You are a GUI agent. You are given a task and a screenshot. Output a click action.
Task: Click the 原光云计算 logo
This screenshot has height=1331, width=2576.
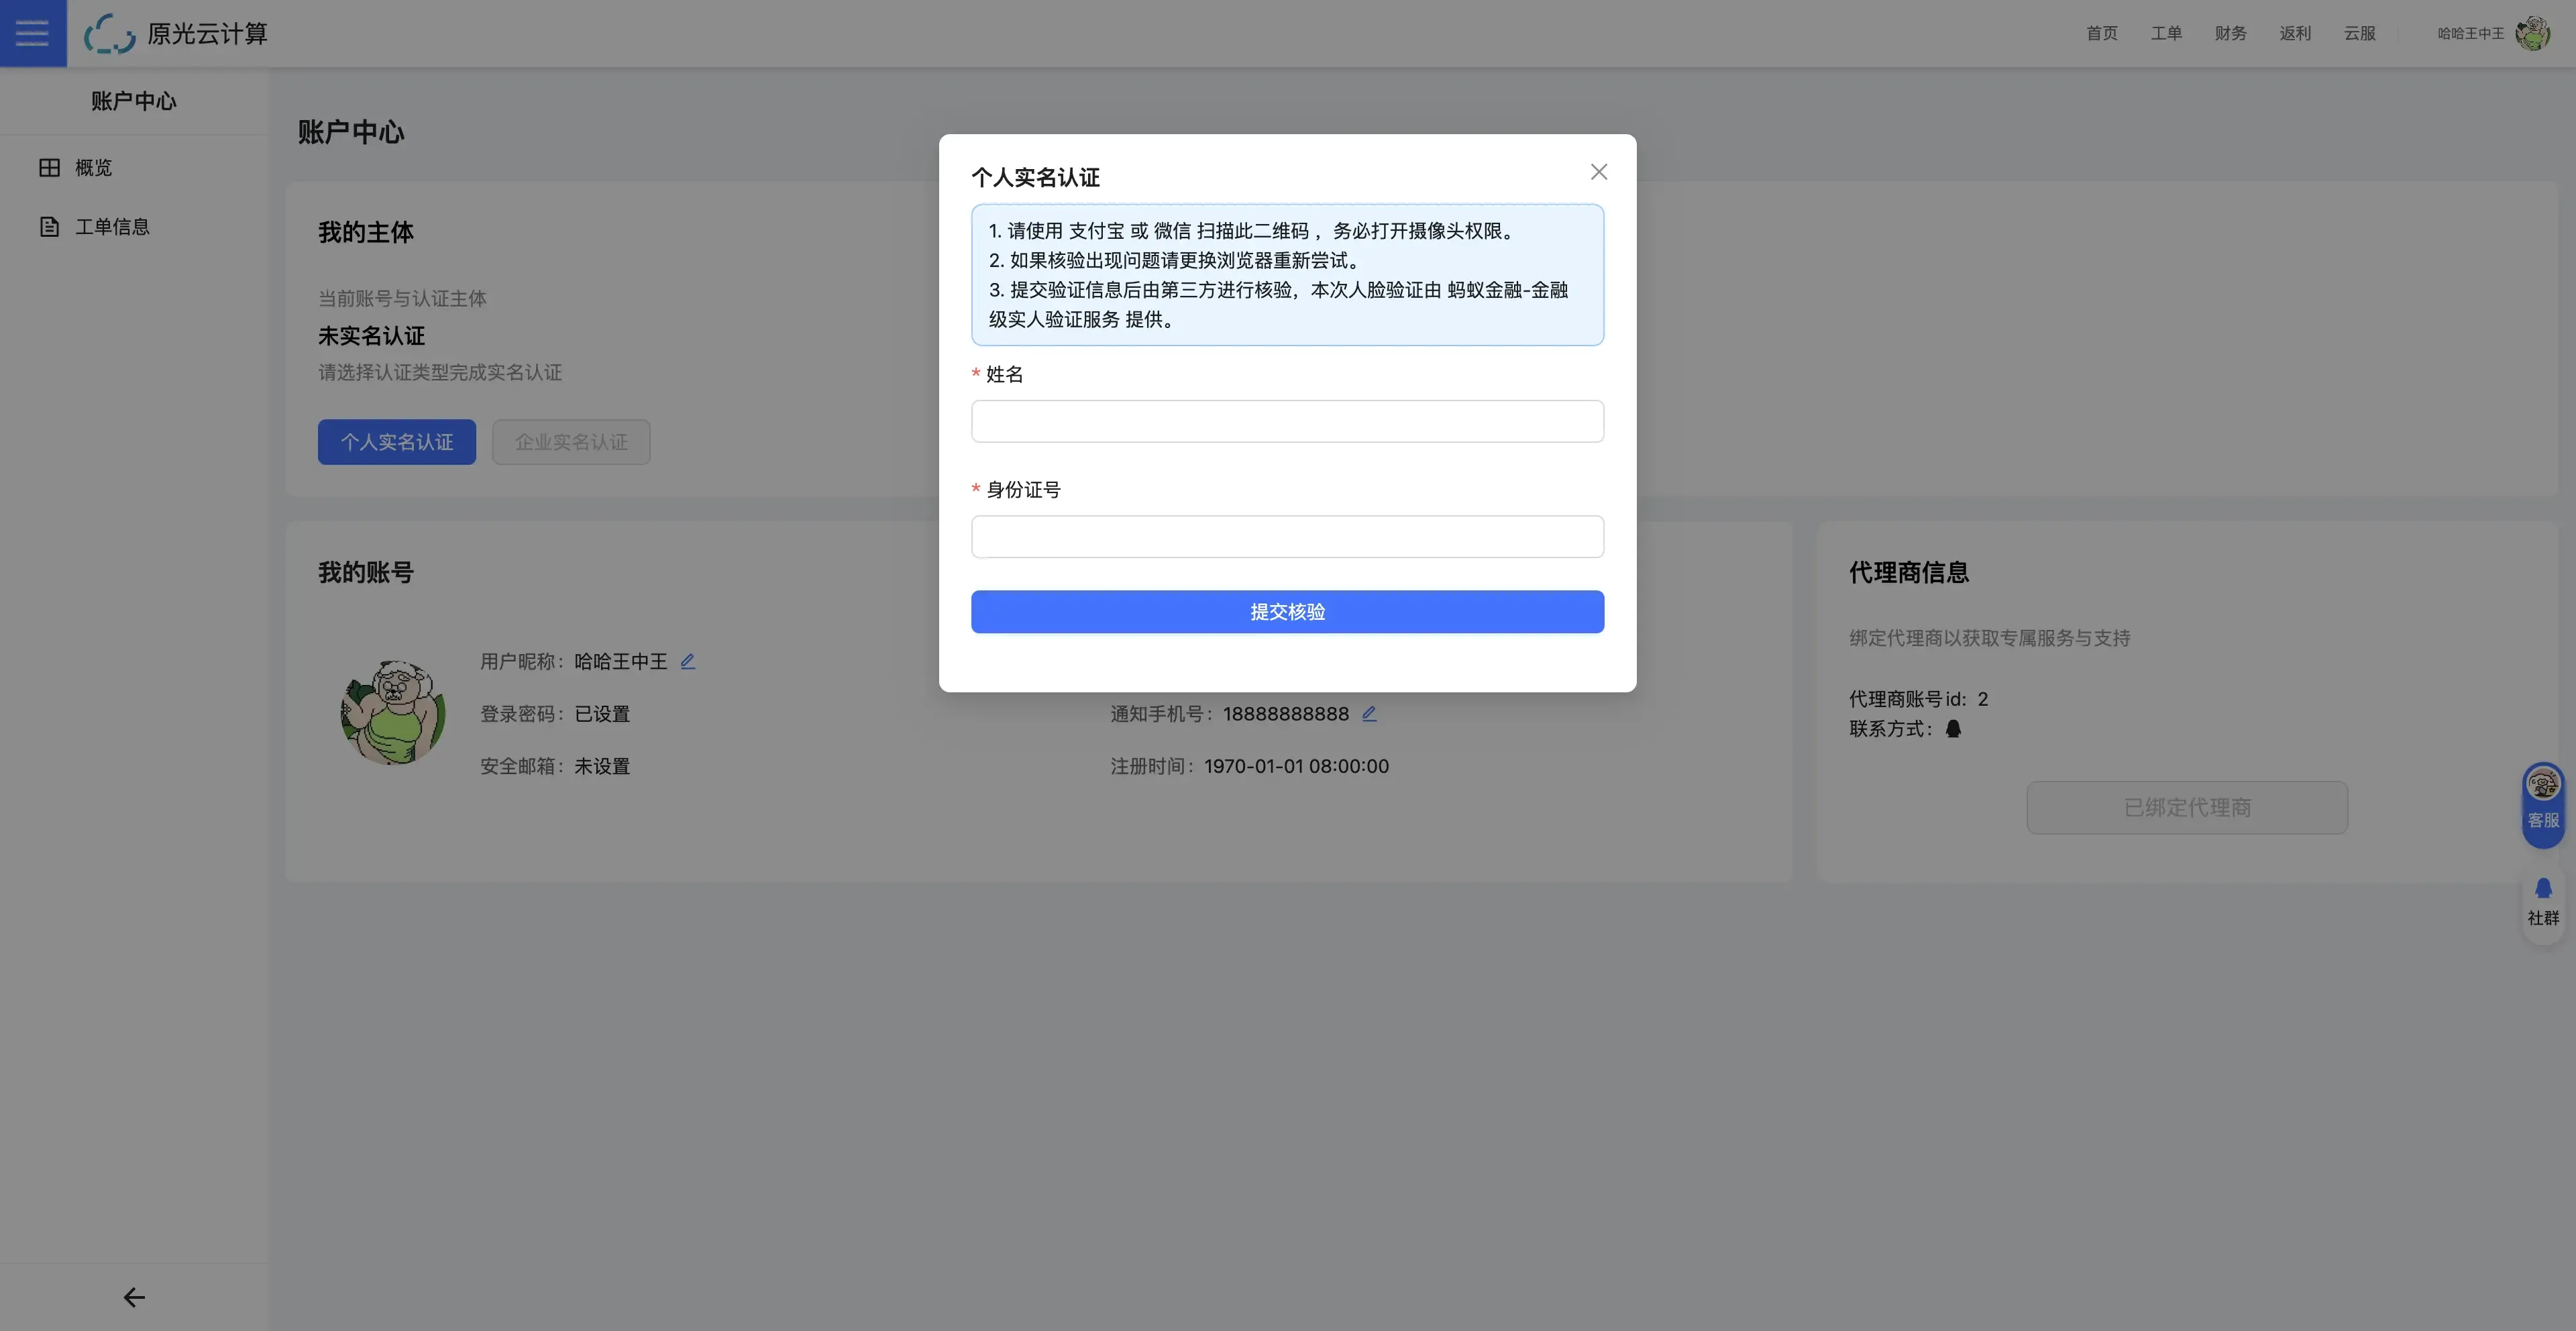click(x=176, y=33)
